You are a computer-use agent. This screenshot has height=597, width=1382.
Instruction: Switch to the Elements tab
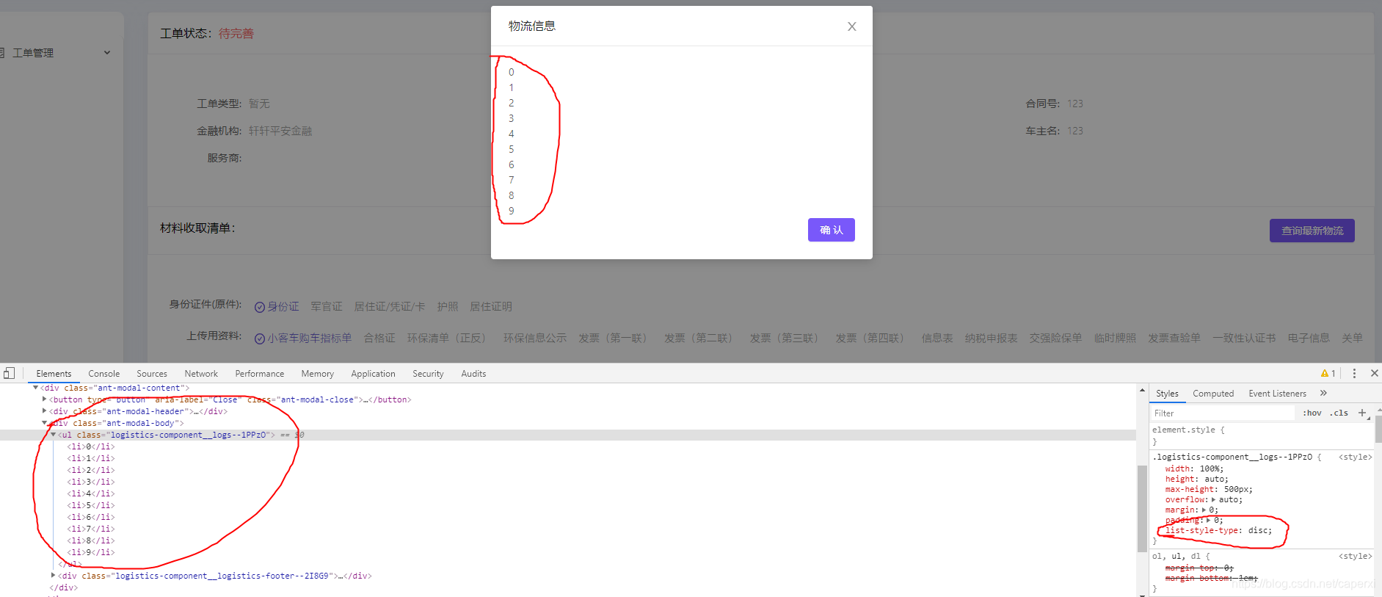(54, 374)
